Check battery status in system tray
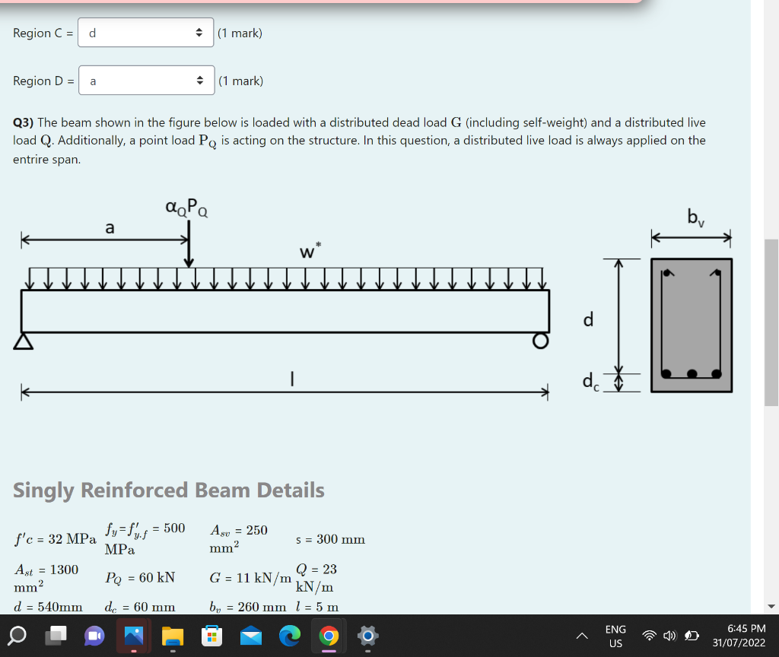This screenshot has height=657, width=779. pyautogui.click(x=691, y=637)
